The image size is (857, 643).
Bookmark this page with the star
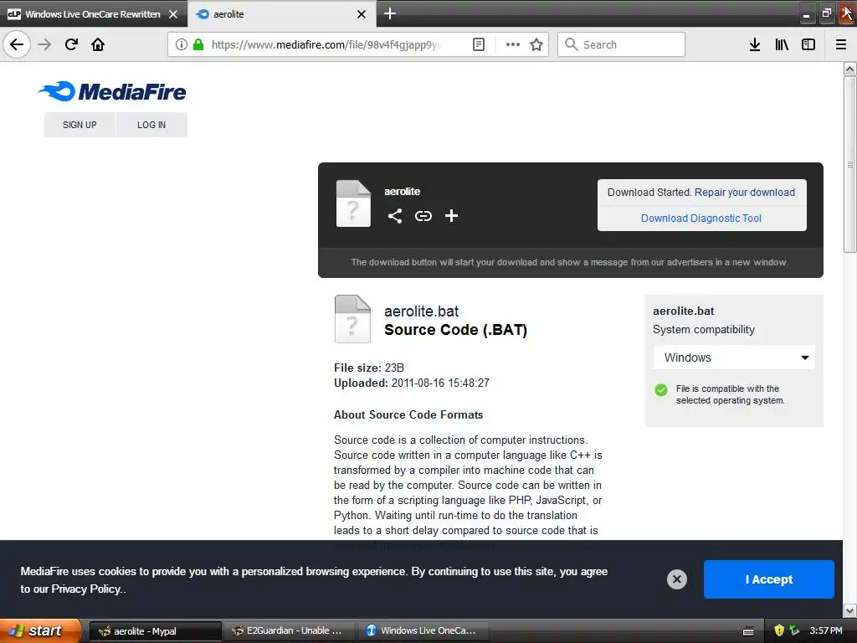(536, 44)
